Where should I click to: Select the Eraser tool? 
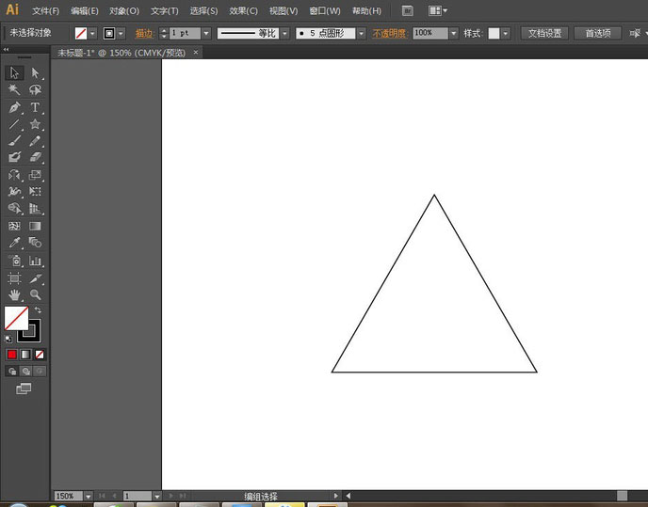tap(36, 158)
